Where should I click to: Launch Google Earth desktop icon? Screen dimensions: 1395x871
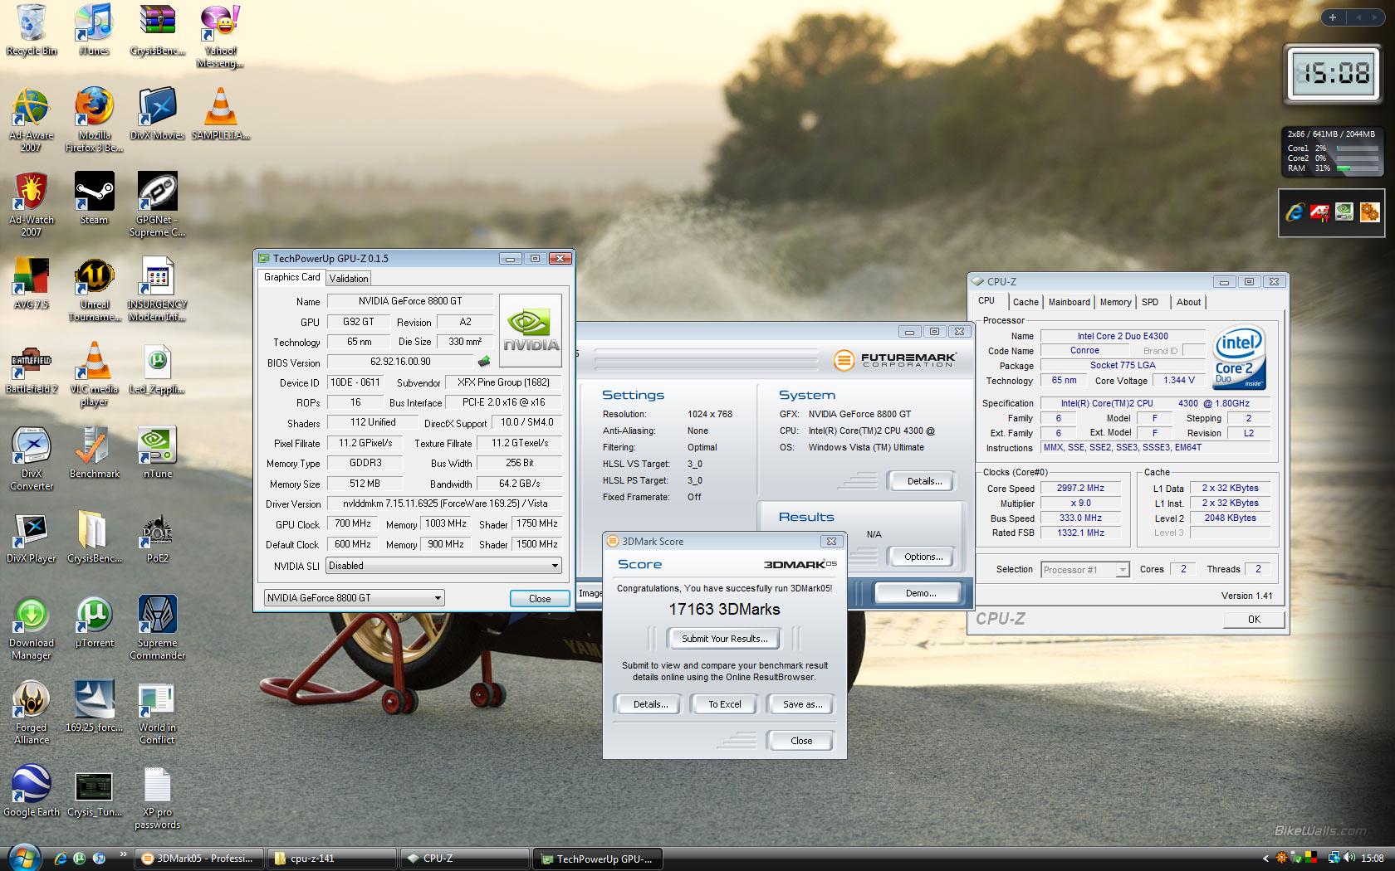click(x=32, y=791)
